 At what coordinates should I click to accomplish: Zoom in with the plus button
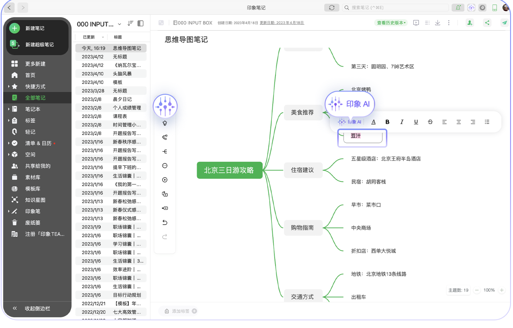pos(501,290)
